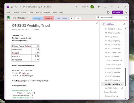Open the Share button dropdown arrow
Image resolution: width=134 pixels, height=103 pixels.
[x=122, y=12]
